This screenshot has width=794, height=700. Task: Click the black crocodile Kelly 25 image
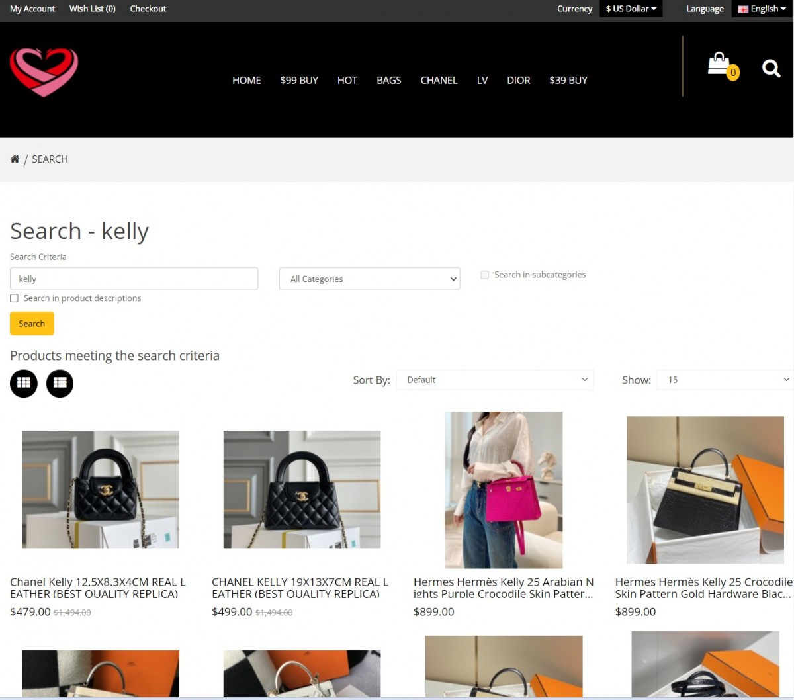click(x=705, y=490)
